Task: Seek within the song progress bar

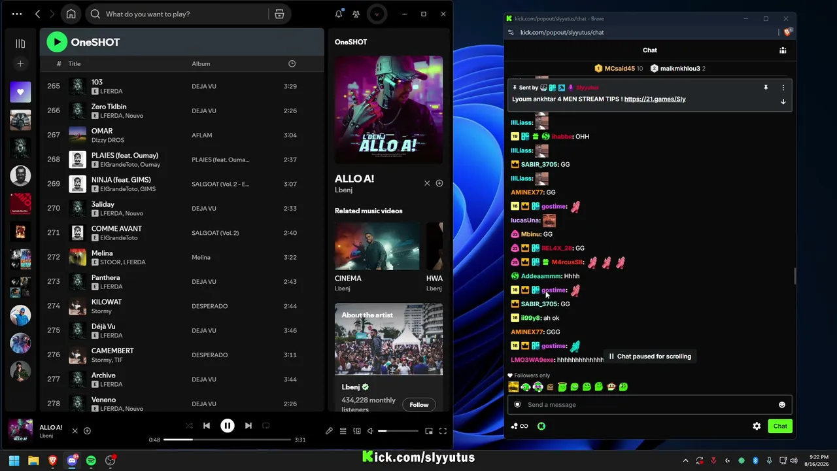Action: [227, 440]
